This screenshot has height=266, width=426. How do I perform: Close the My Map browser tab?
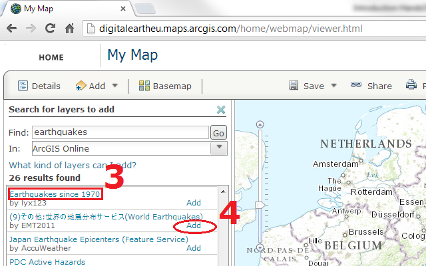click(122, 9)
